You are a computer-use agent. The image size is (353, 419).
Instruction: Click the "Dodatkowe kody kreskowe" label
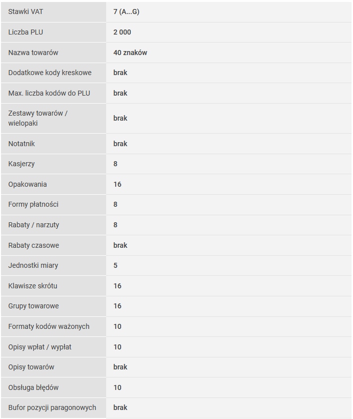50,73
